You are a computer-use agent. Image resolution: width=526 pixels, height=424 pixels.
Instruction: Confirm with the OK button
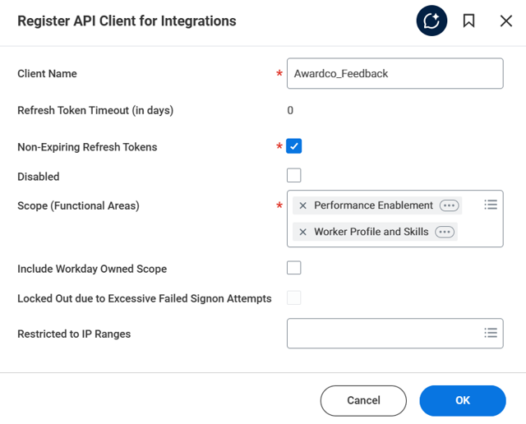tap(462, 400)
